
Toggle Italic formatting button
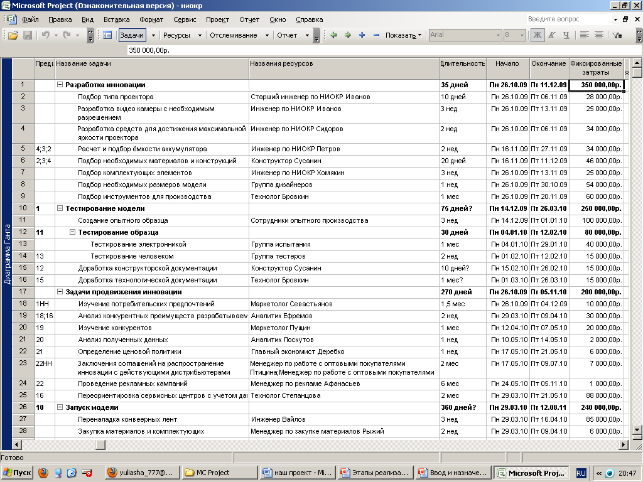click(552, 35)
